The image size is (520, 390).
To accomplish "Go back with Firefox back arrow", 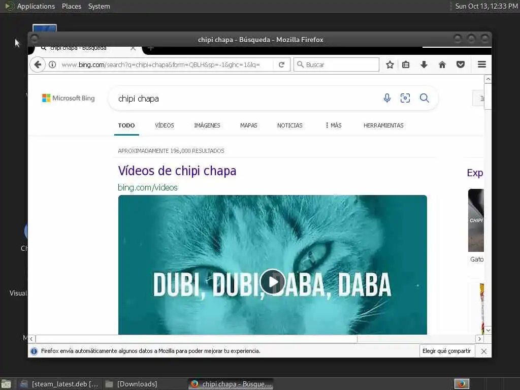I will 38,64.
